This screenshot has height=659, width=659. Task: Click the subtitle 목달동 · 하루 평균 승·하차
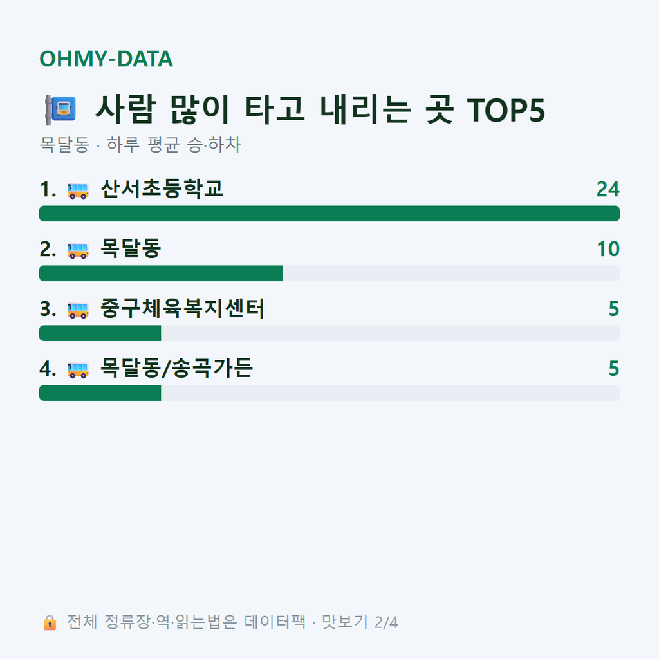click(140, 145)
